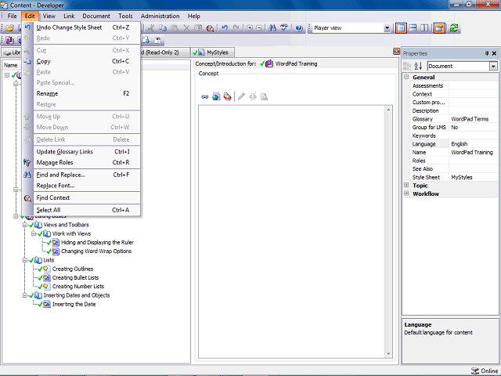Click the document download arrow icon in second toolbar
This screenshot has width=501, height=376.
(146, 40)
